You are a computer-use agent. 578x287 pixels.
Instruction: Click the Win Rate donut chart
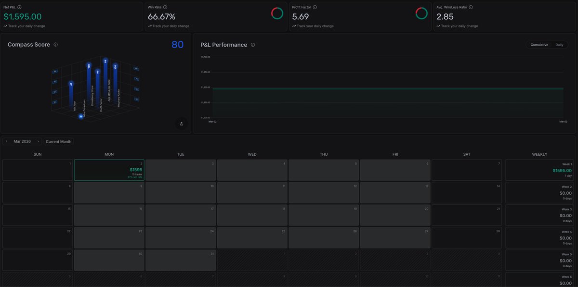click(x=277, y=13)
